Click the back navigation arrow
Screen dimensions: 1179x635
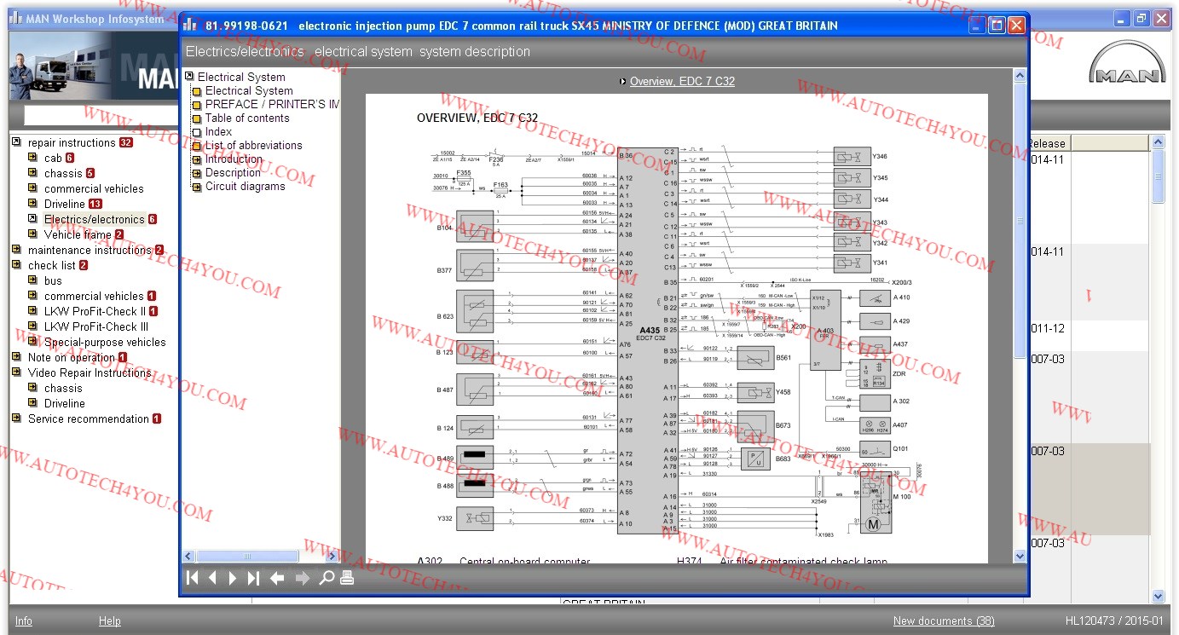[x=277, y=578]
